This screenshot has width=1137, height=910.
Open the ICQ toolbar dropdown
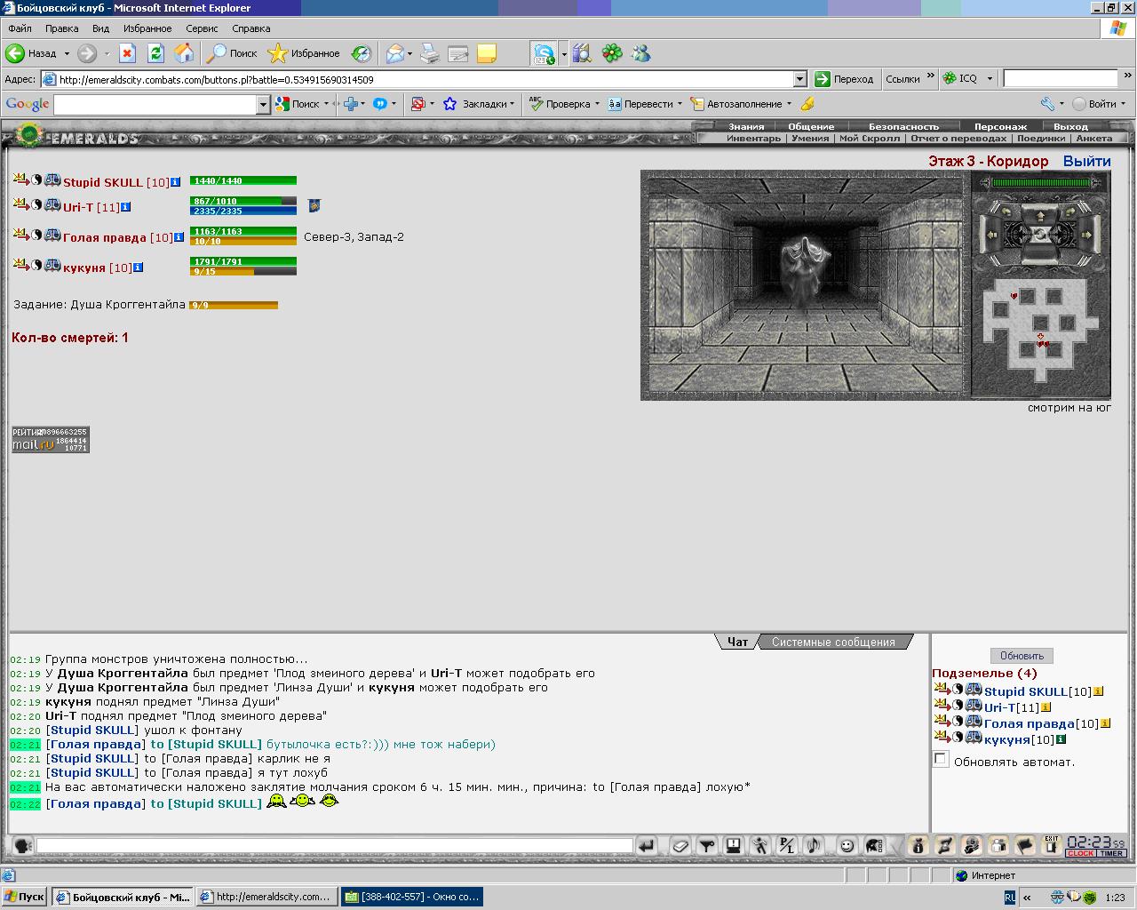click(x=990, y=79)
